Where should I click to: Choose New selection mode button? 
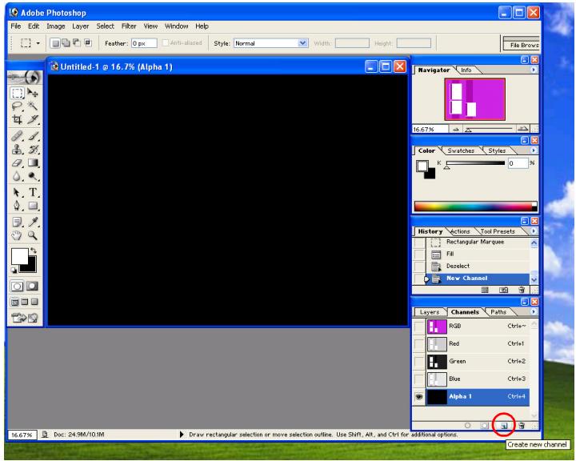coord(54,43)
